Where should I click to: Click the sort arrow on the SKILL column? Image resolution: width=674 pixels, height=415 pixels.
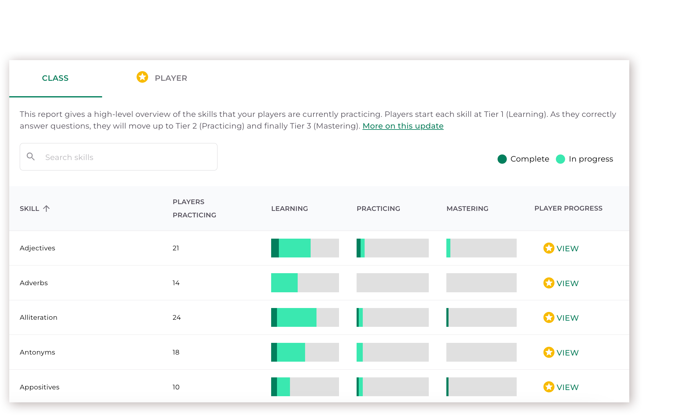coord(47,208)
